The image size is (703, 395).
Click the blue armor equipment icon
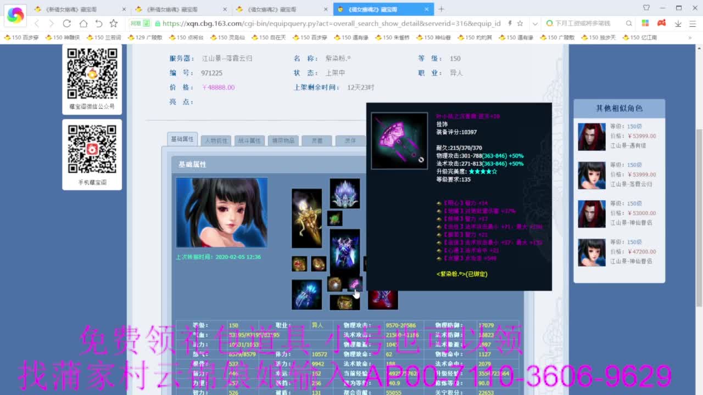point(345,251)
